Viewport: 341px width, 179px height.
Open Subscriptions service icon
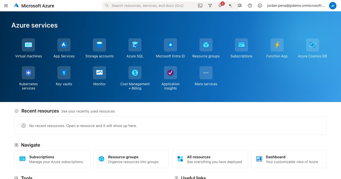pyautogui.click(x=242, y=45)
